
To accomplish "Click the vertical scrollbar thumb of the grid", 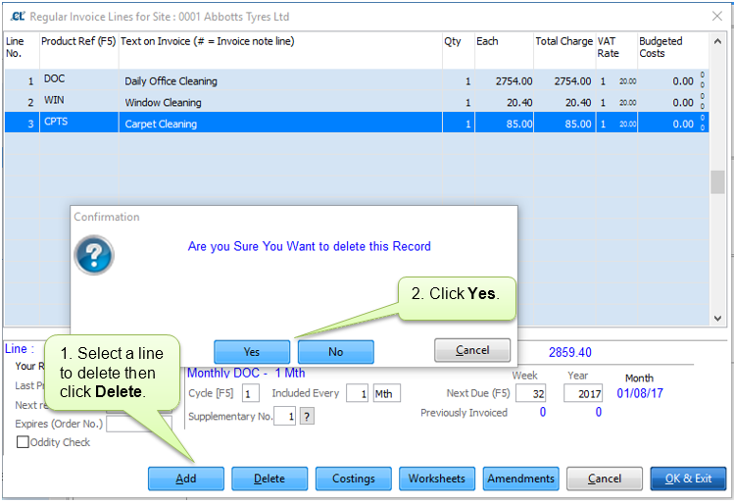I will (x=717, y=182).
